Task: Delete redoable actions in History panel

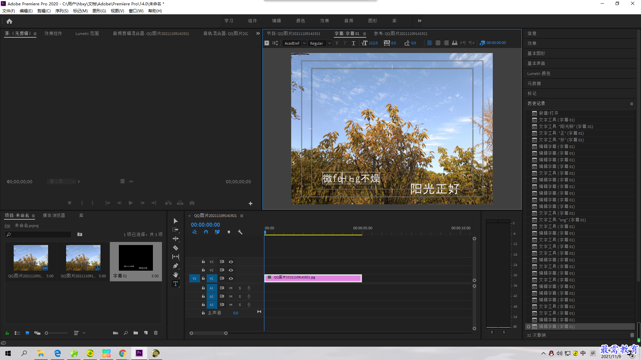Action: pyautogui.click(x=632, y=335)
